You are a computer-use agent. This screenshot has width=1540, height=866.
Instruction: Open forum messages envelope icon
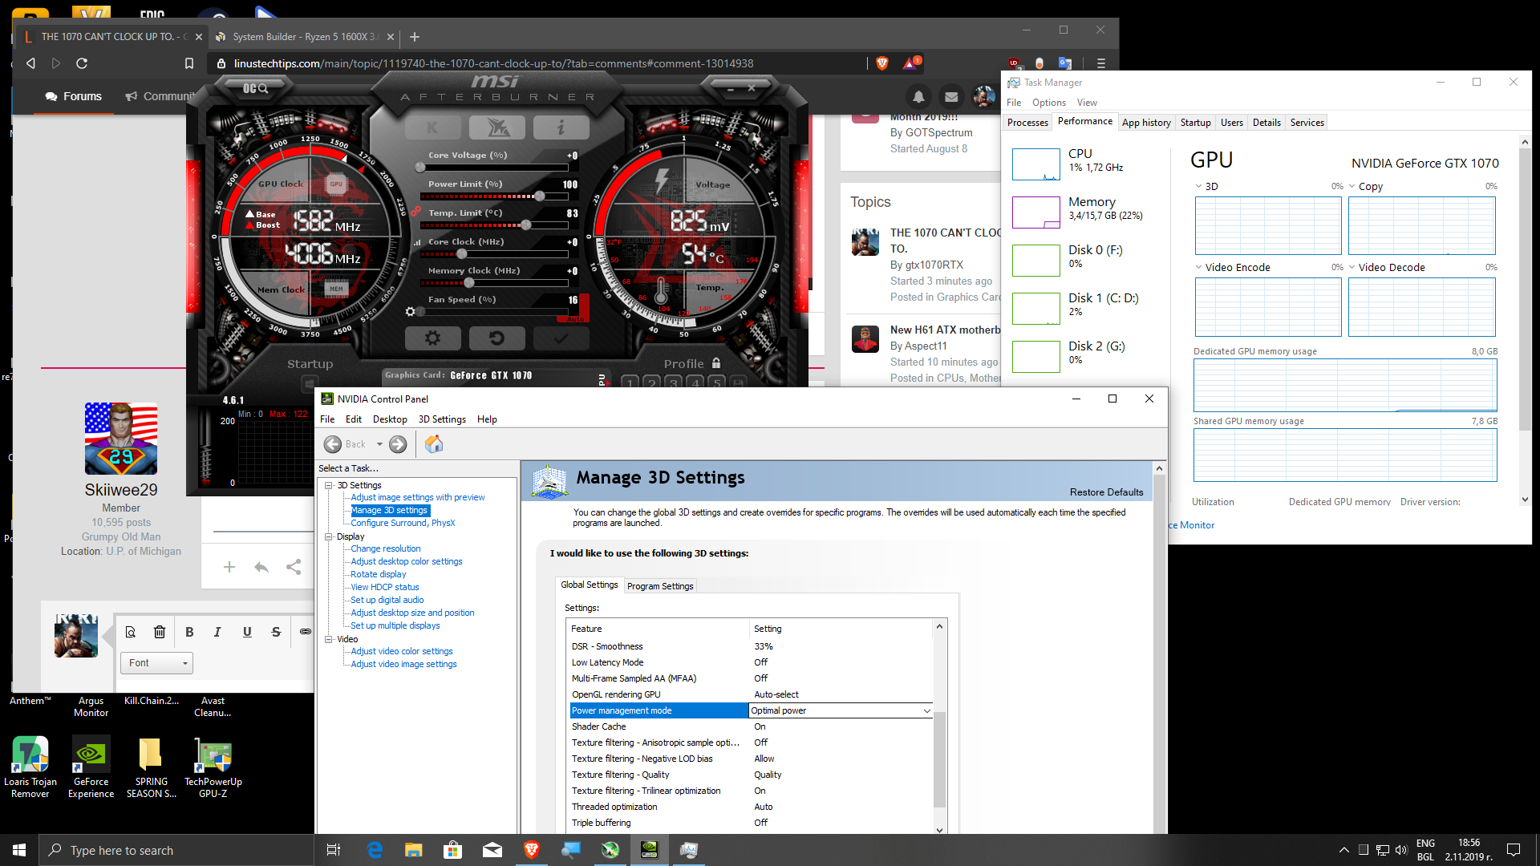(951, 96)
